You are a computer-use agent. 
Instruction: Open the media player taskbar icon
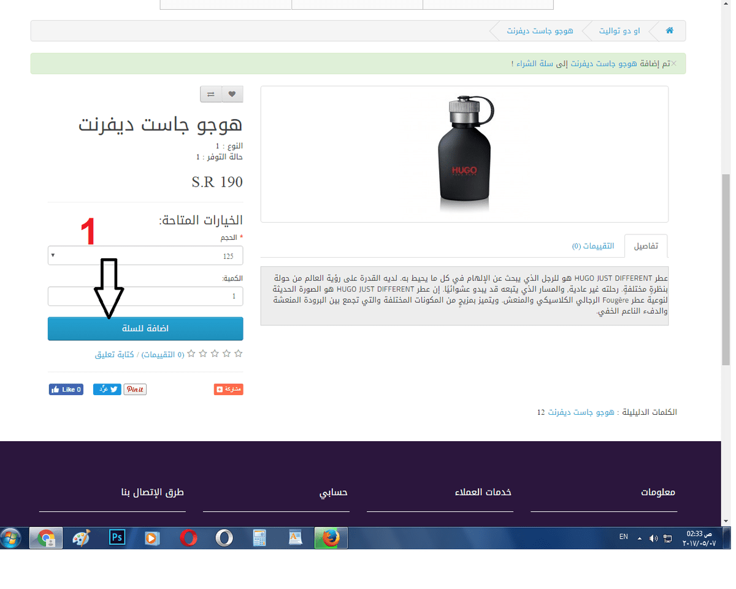(151, 539)
